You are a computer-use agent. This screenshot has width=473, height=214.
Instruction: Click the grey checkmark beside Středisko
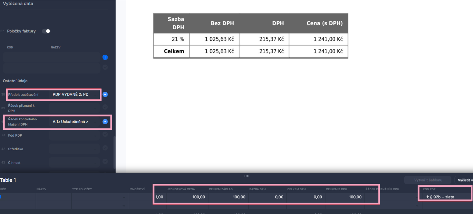pyautogui.click(x=105, y=148)
